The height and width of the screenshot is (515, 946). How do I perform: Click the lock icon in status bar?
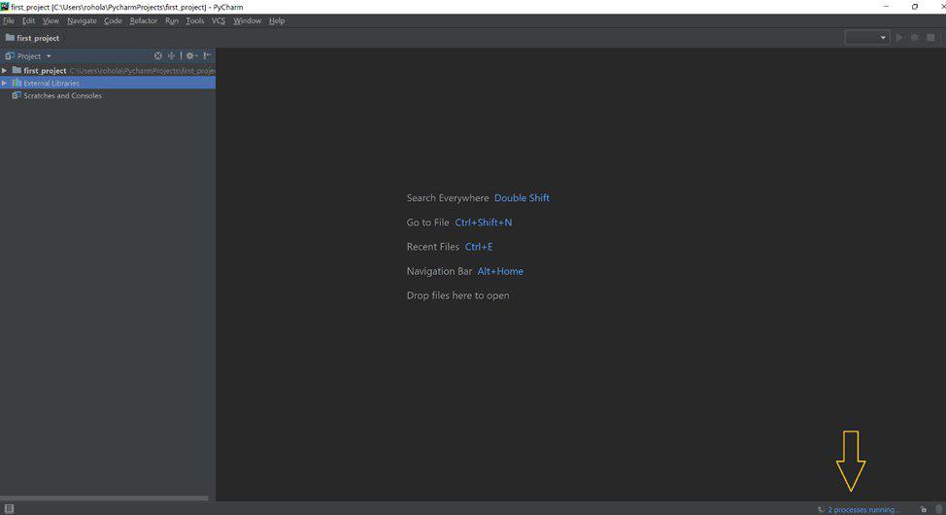(x=924, y=509)
